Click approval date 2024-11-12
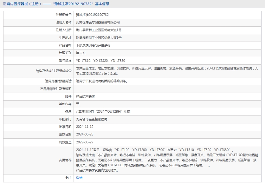This screenshot has width=265, height=184. 85,127
